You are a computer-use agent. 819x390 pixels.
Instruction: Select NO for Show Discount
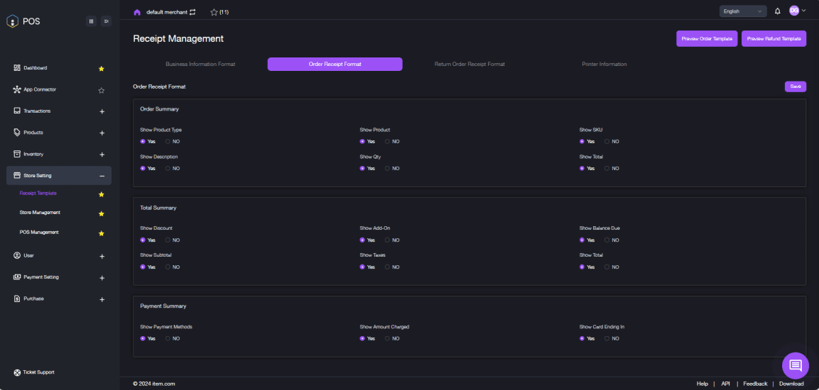pyautogui.click(x=168, y=240)
